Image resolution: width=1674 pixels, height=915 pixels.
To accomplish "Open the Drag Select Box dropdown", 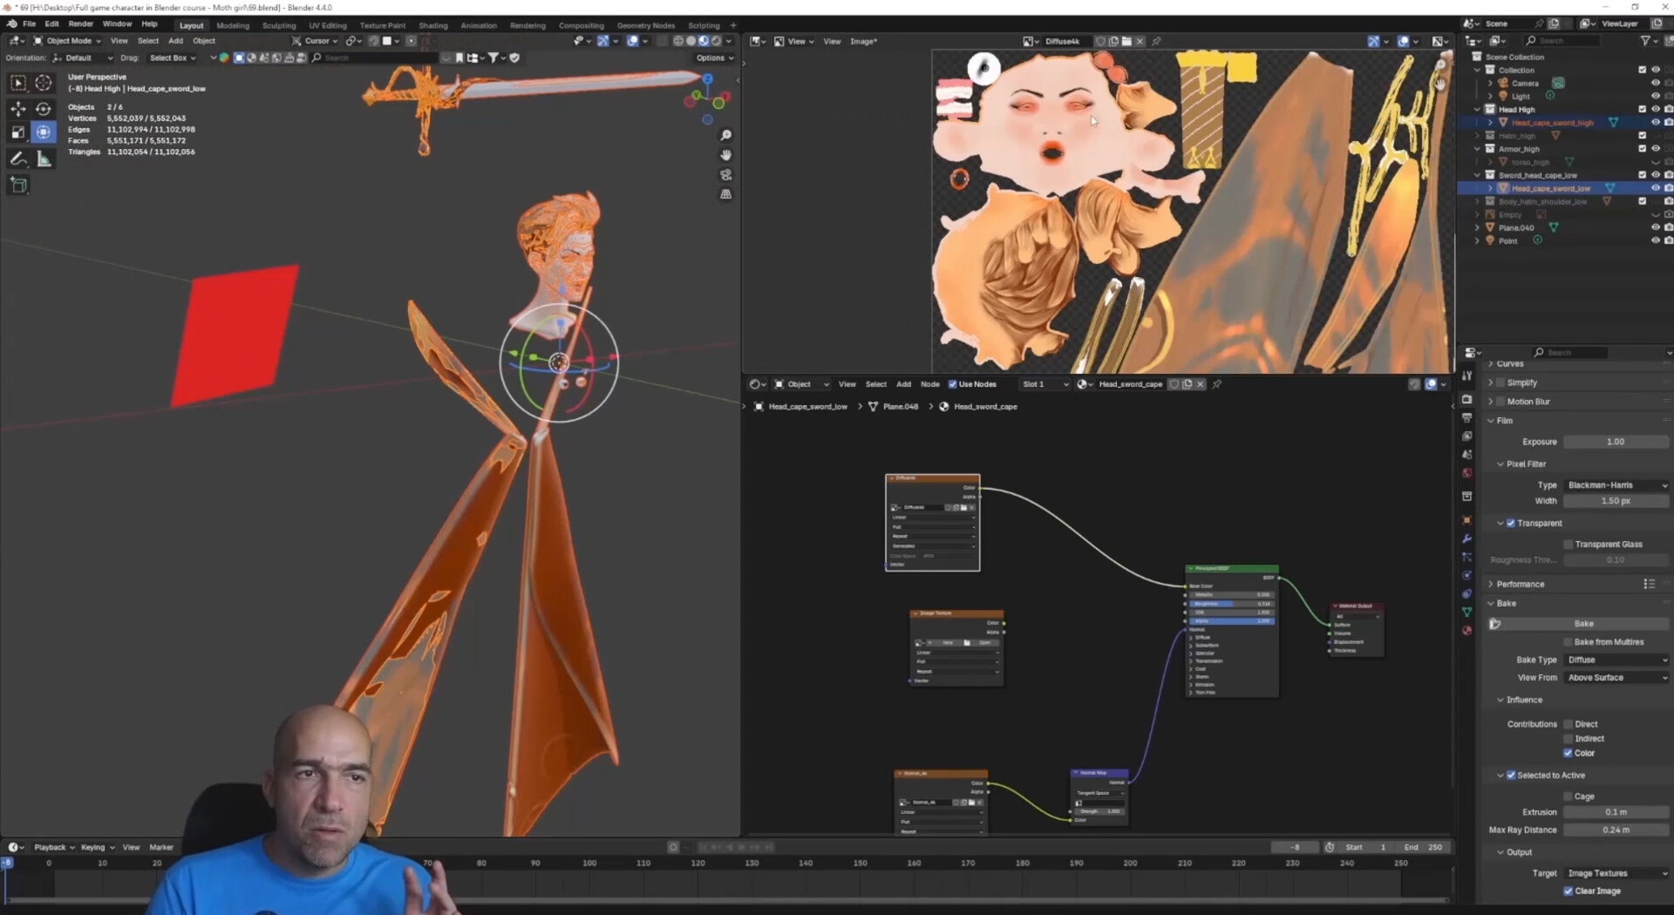I will [x=172, y=58].
